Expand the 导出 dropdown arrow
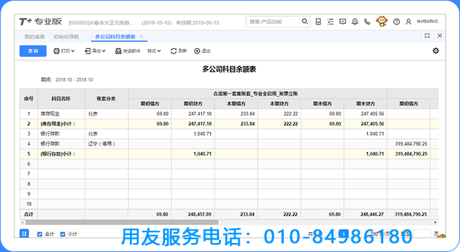This screenshot has width=460, height=252. coord(104,51)
